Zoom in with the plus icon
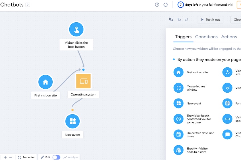 [x=5, y=157]
